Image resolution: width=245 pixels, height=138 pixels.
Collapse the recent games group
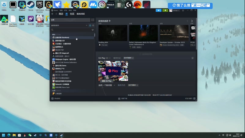pos(51,35)
